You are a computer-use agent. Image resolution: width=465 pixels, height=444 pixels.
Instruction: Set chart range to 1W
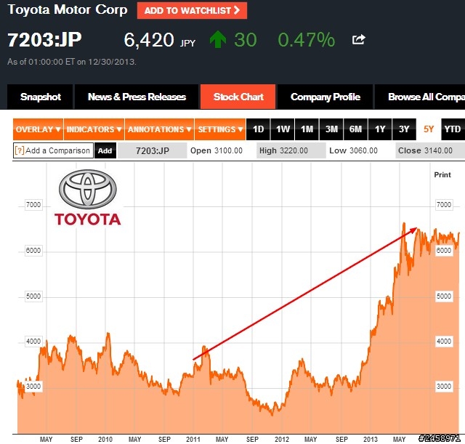click(283, 129)
